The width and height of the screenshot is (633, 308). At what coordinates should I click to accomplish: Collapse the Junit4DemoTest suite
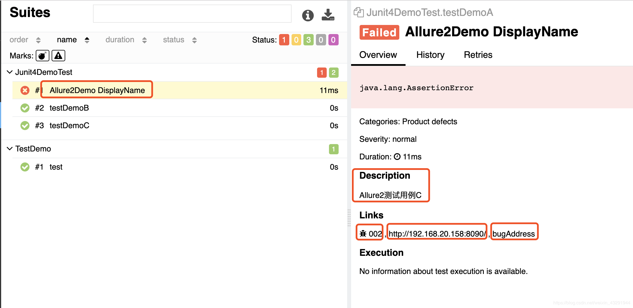[x=10, y=72]
